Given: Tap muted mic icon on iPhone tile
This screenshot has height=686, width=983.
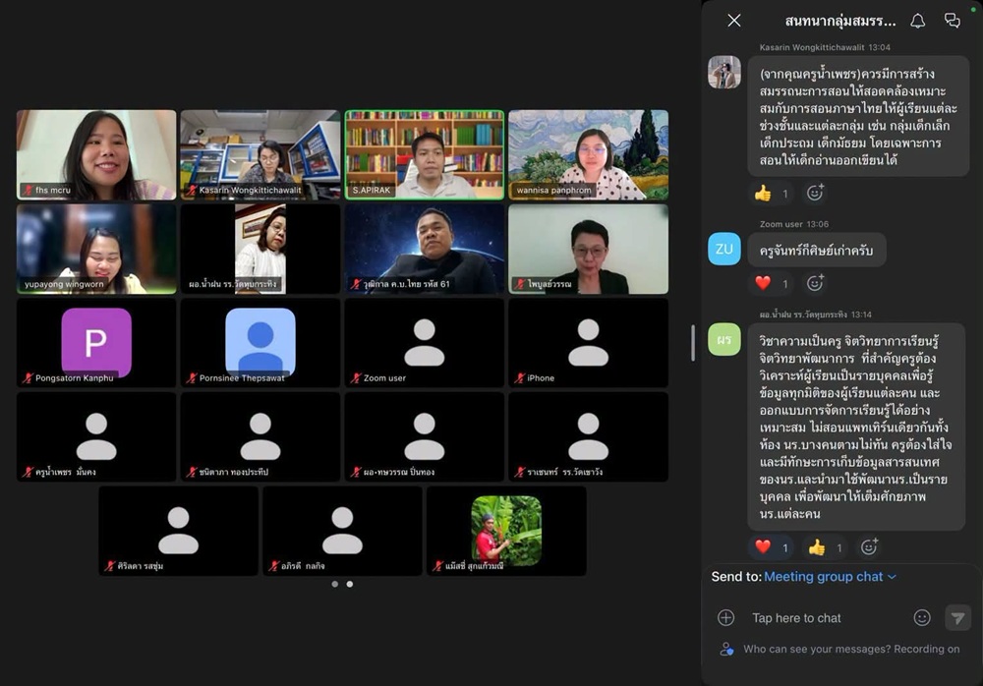Looking at the screenshot, I should click(x=520, y=378).
